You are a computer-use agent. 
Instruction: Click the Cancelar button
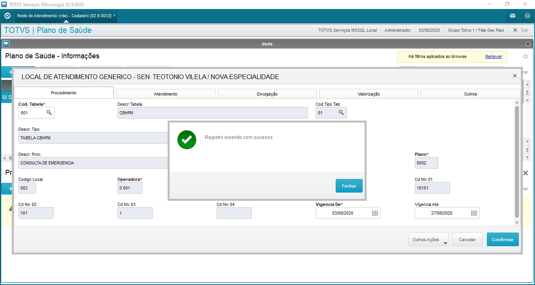[467, 240]
